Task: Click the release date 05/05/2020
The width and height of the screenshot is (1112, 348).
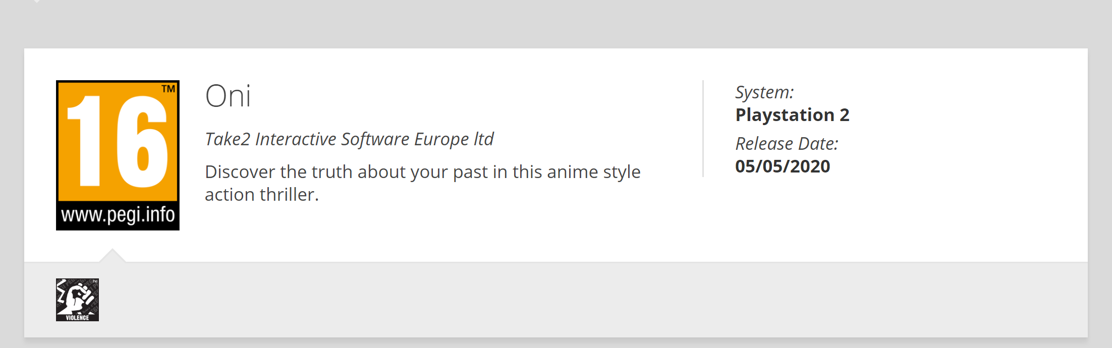Action: coord(783,166)
